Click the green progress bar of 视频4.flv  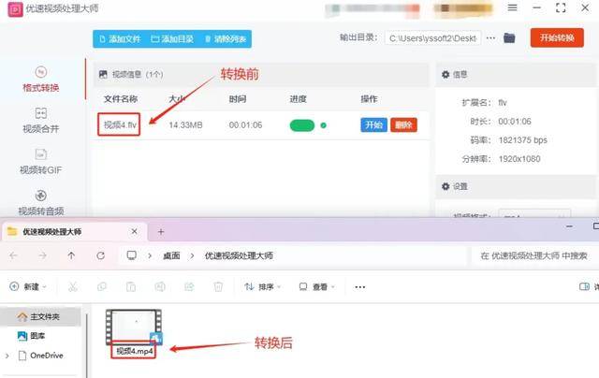301,125
